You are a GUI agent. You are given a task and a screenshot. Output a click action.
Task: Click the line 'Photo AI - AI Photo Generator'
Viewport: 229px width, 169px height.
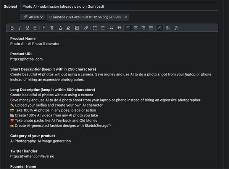tap(35, 44)
